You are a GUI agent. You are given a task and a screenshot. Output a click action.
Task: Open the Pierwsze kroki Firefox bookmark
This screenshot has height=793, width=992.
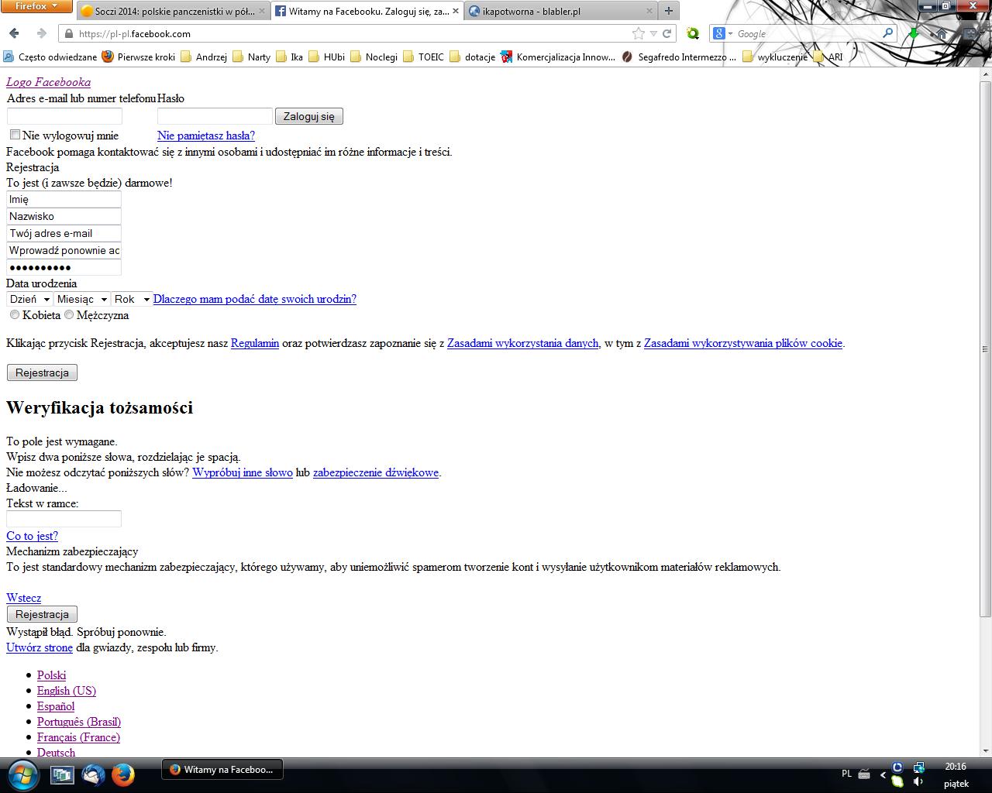click(139, 57)
